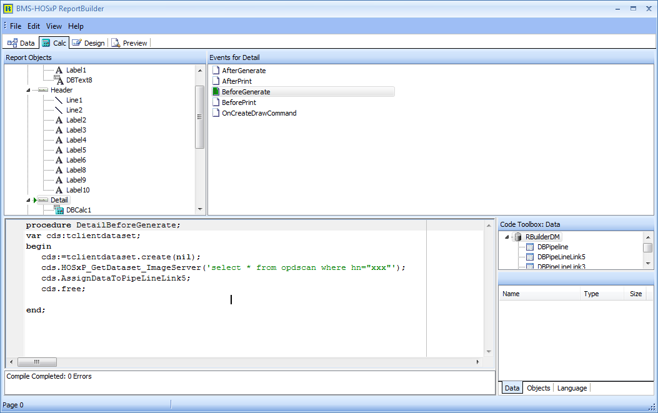658x413 pixels.
Task: Click the Label10 text icon
Action: [x=59, y=190]
